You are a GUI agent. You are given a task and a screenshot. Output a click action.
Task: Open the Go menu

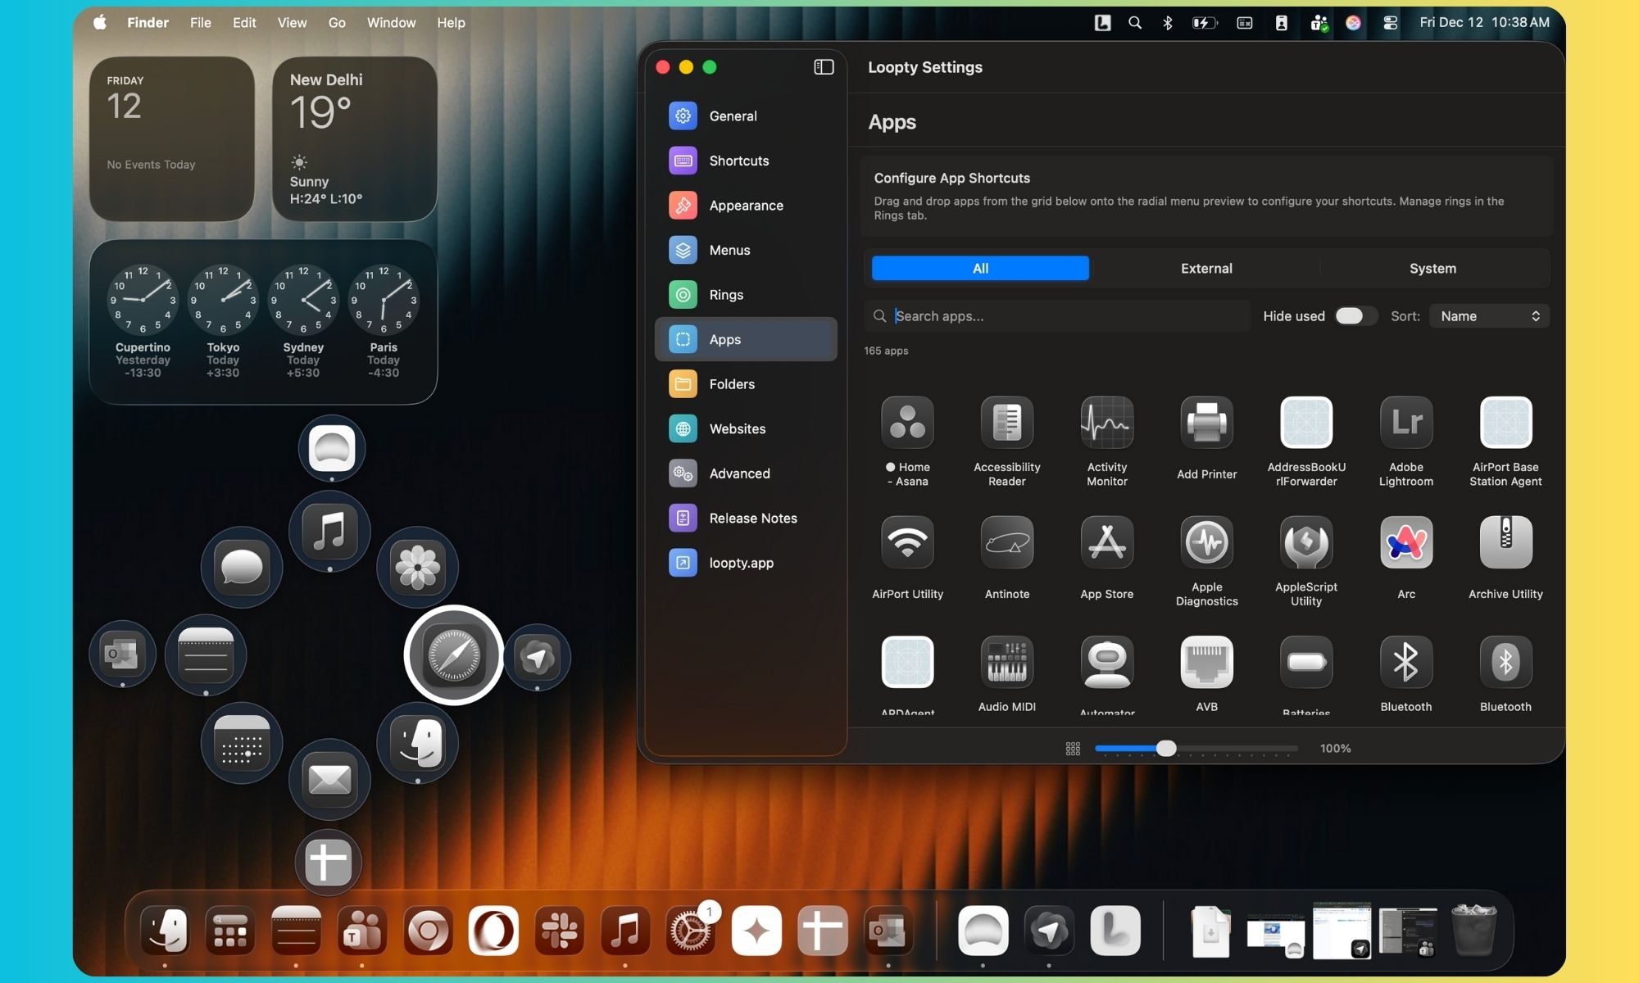pyautogui.click(x=336, y=22)
